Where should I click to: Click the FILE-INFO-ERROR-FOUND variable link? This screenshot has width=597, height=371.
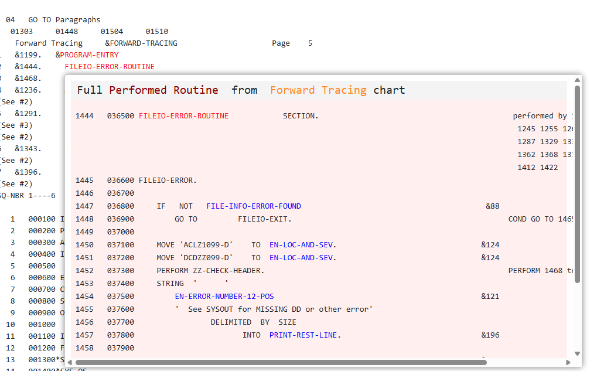click(254, 206)
